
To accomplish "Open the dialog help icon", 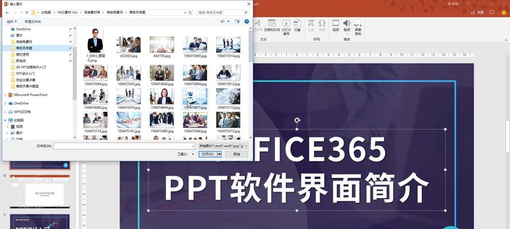I will pyautogui.click(x=247, y=21).
